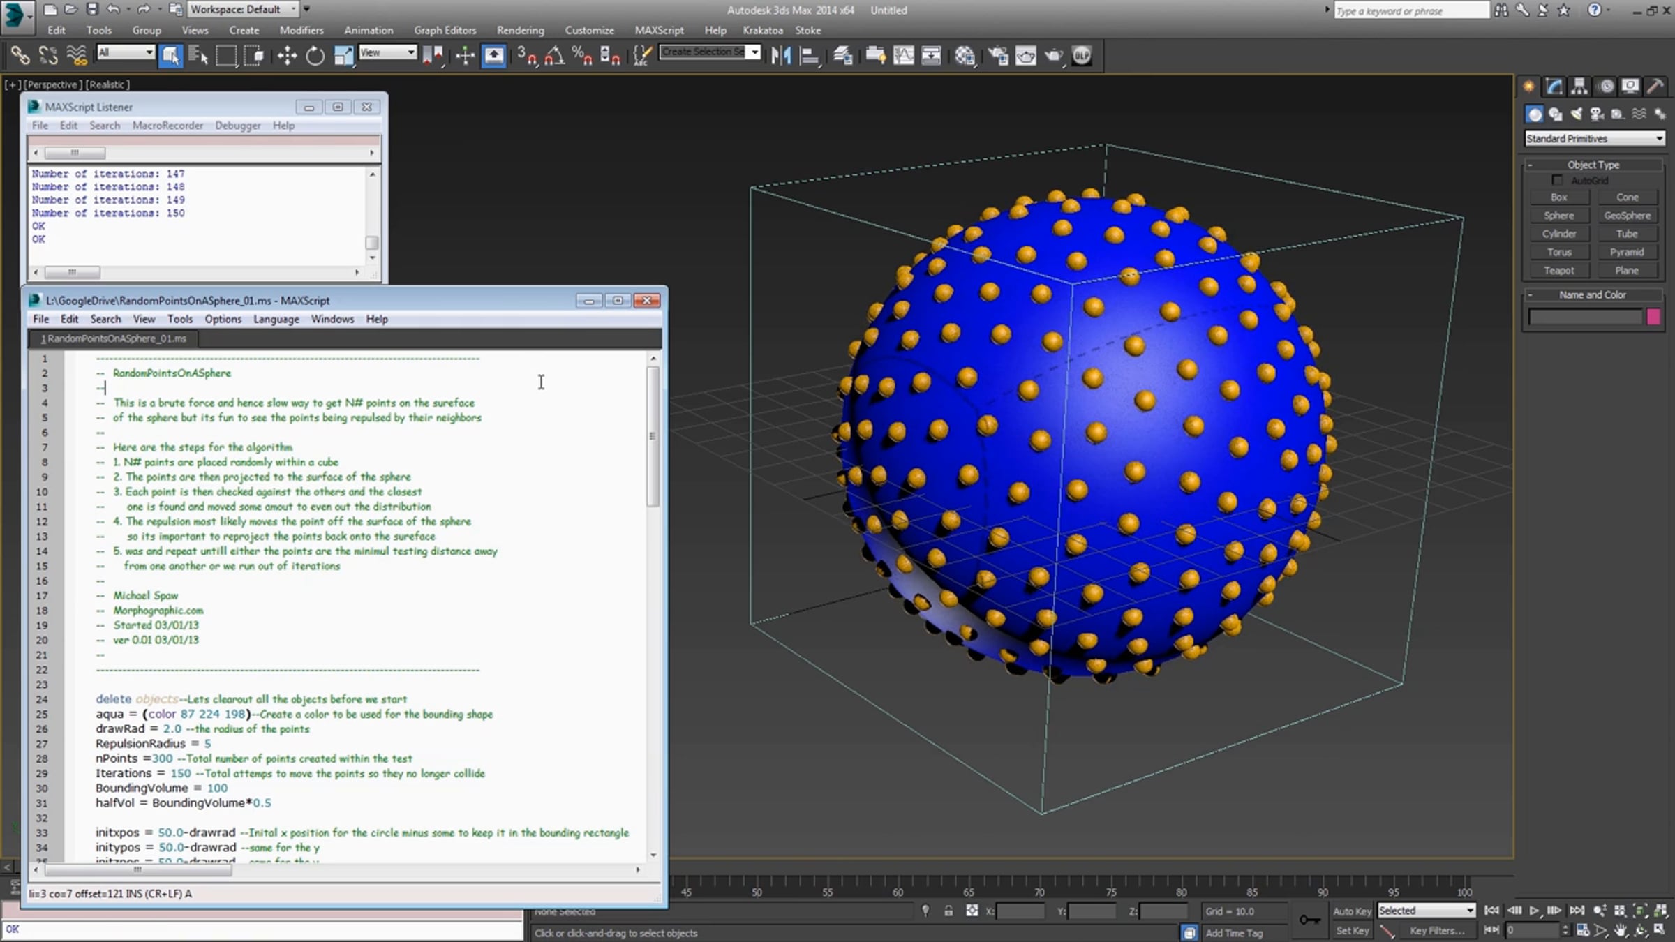Open Create Selection Set dropdown
Image resolution: width=1675 pixels, height=942 pixels.
coord(710,52)
